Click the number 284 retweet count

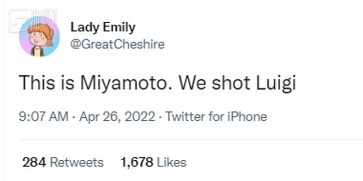coord(34,162)
